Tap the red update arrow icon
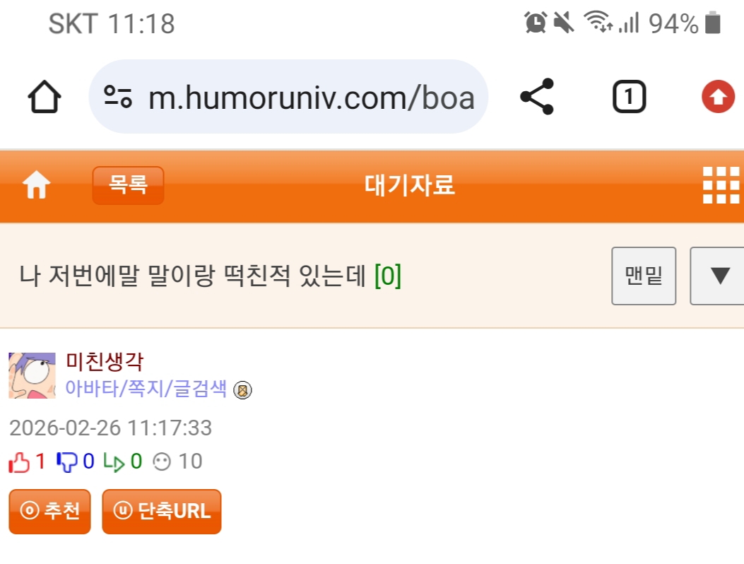 [x=718, y=97]
